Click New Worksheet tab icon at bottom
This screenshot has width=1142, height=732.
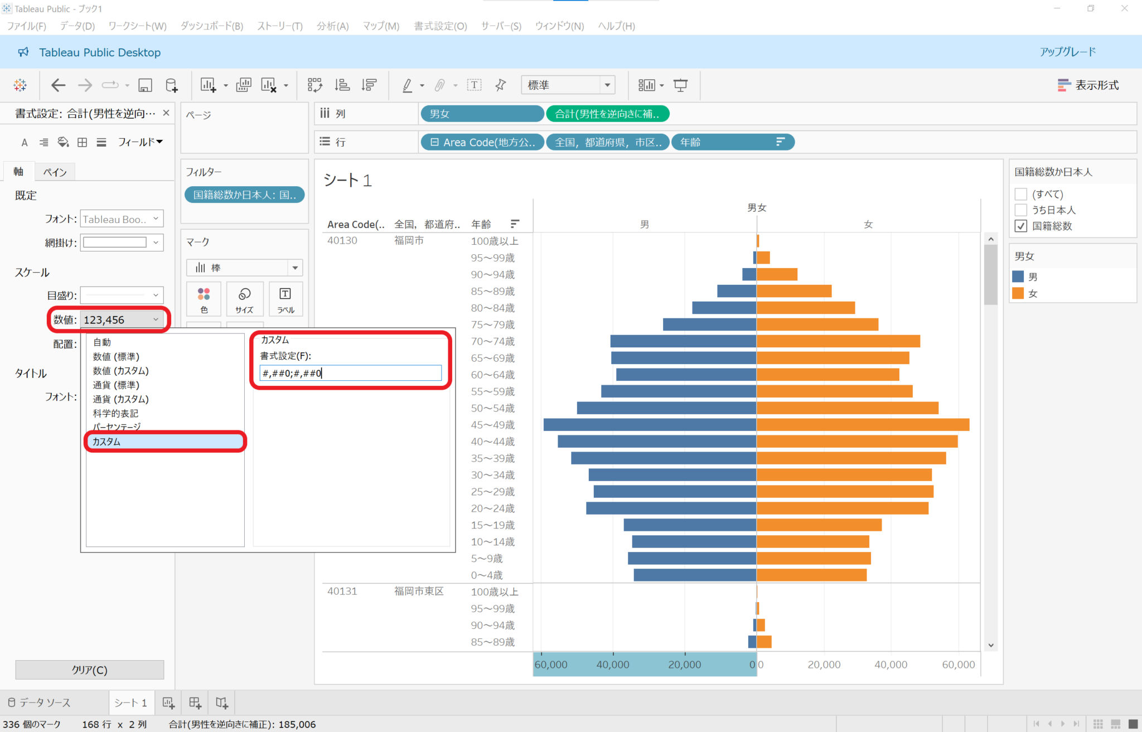pos(168,702)
